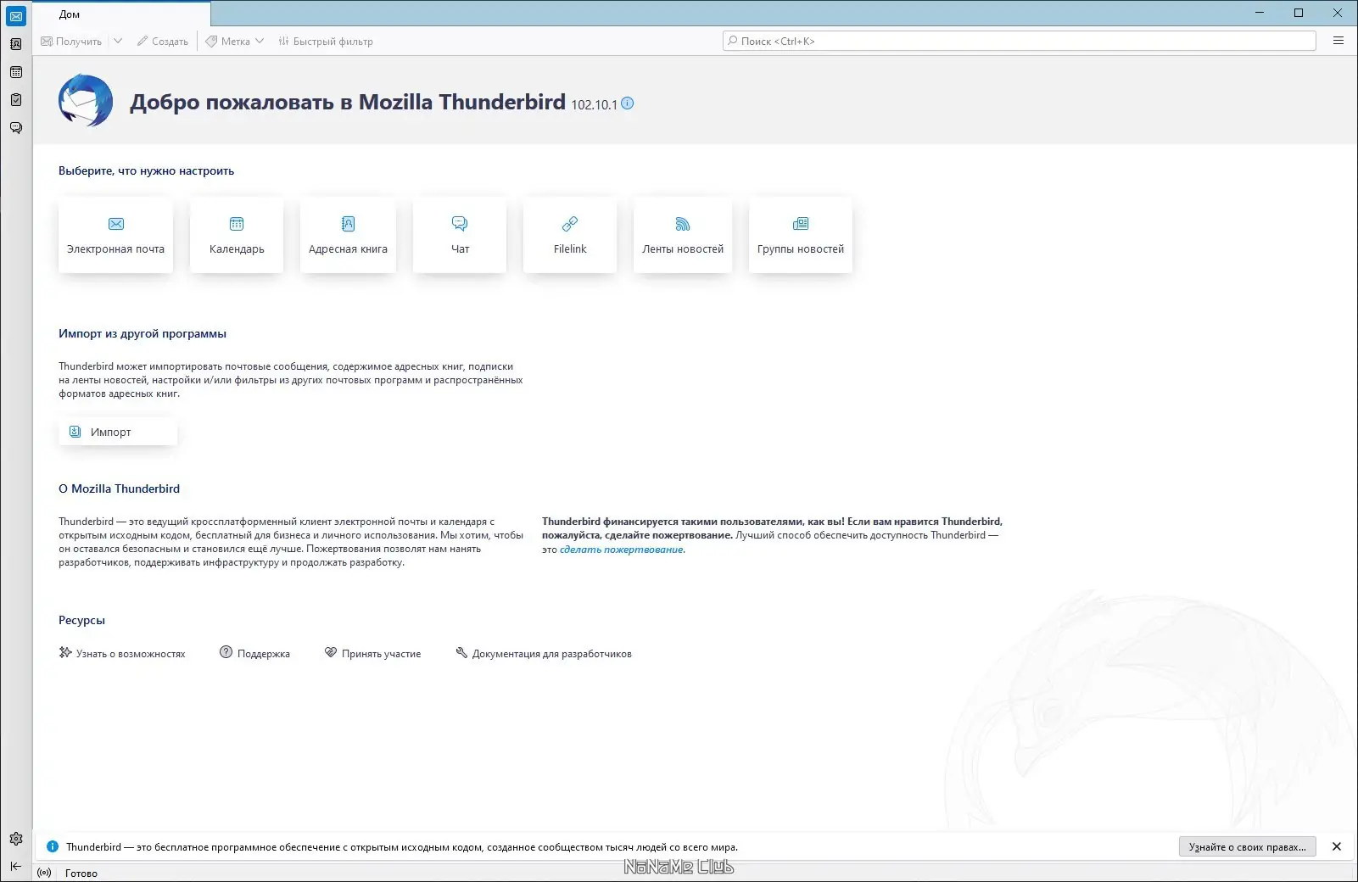Dismiss the notification bar with its X
The height and width of the screenshot is (882, 1358).
pos(1337,846)
